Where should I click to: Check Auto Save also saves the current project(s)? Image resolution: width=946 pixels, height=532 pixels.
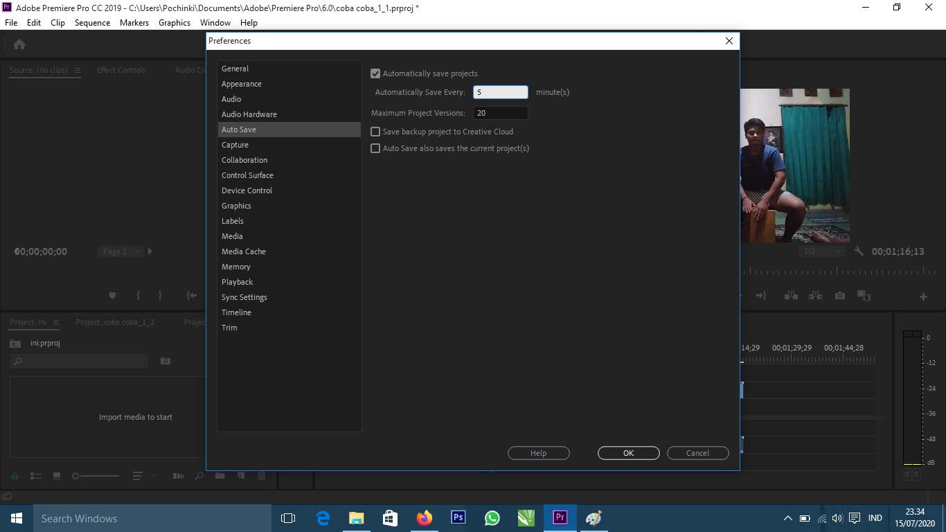tap(375, 148)
